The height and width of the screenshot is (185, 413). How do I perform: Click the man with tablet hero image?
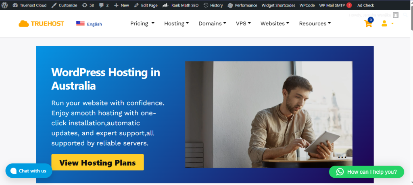269,115
